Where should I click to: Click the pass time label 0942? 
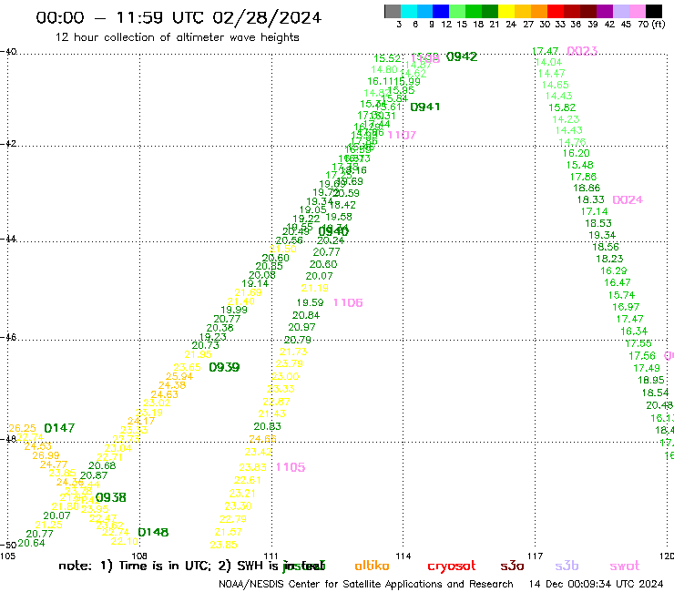point(462,56)
